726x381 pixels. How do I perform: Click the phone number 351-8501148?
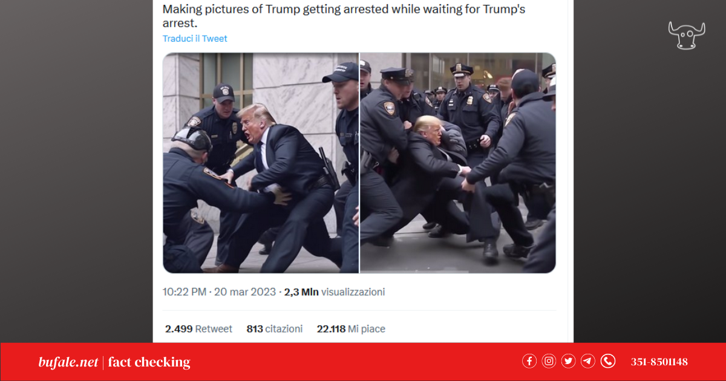pyautogui.click(x=659, y=362)
